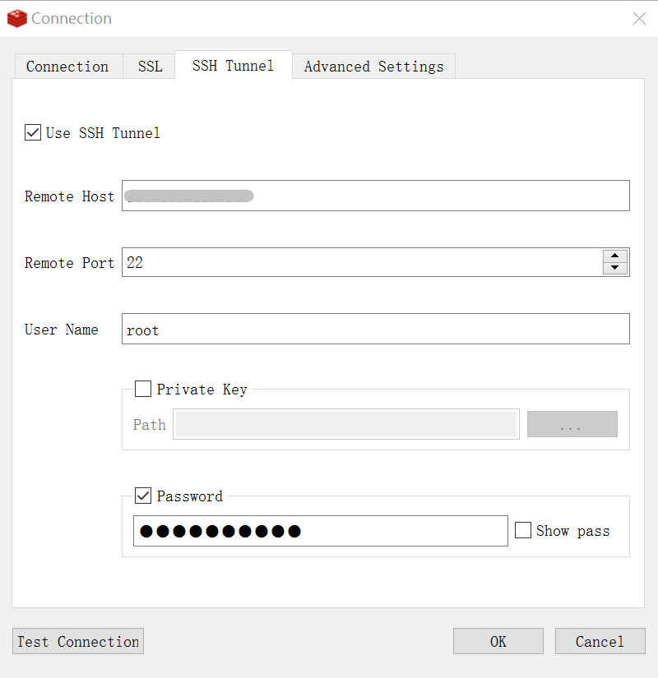Close the Connection dialog window
The image size is (658, 678).
639,19
